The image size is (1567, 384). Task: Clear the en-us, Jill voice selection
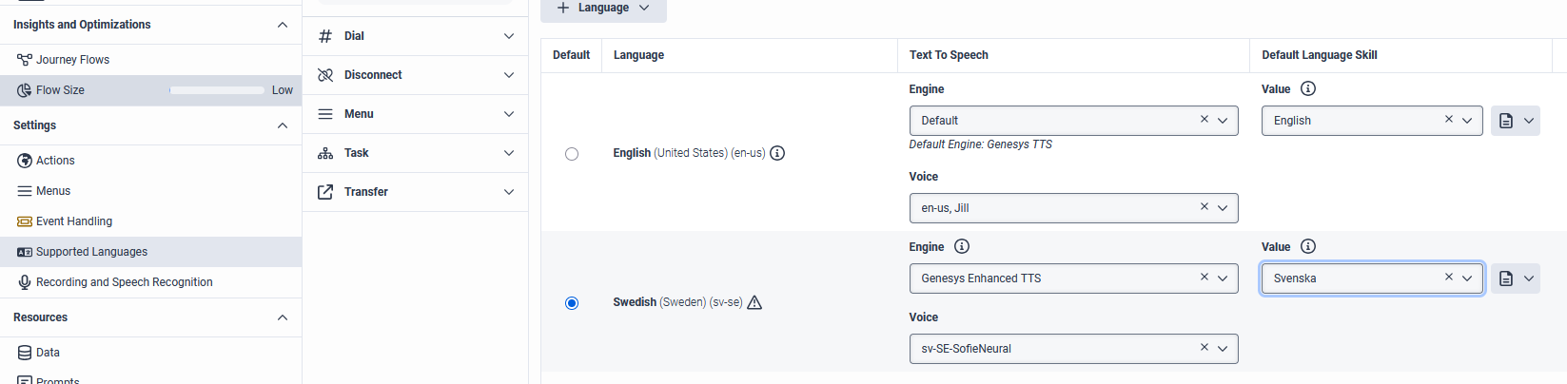[x=1205, y=207]
